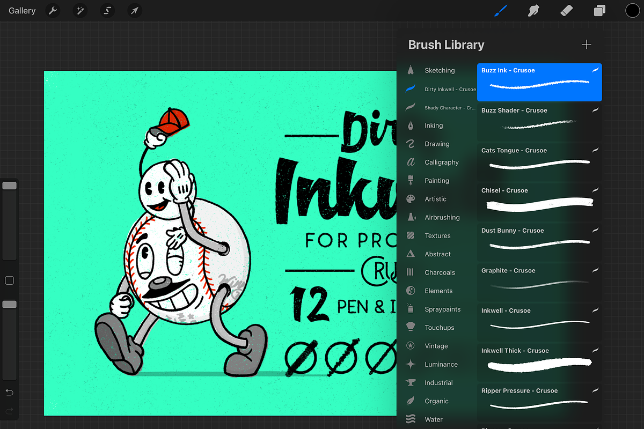Select the Buzz Shader - Crusoe brush
This screenshot has height=429, width=644.
pyautogui.click(x=539, y=122)
